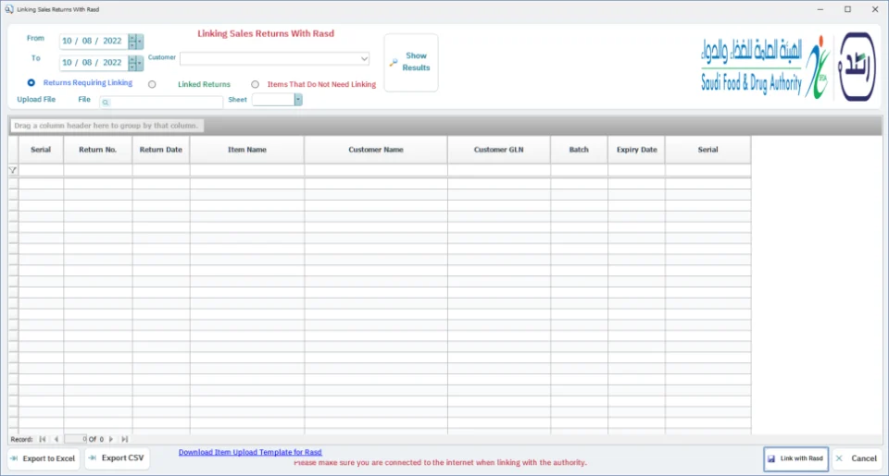Image resolution: width=889 pixels, height=476 pixels.
Task: Click the Cancel button
Action: [857, 458]
